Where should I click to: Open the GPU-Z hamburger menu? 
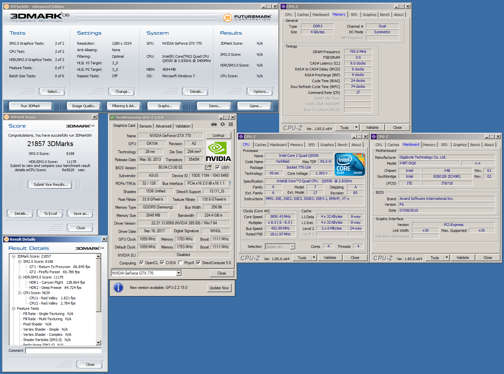point(231,124)
